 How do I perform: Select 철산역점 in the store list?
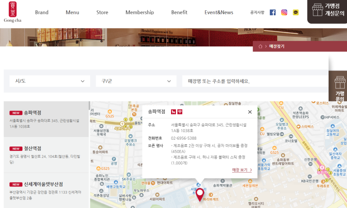[x=46, y=155]
